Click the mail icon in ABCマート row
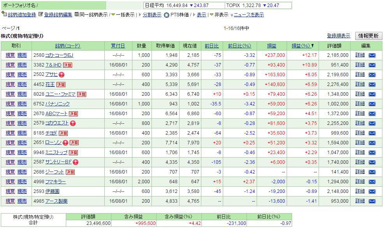 pyautogui.click(x=372, y=114)
